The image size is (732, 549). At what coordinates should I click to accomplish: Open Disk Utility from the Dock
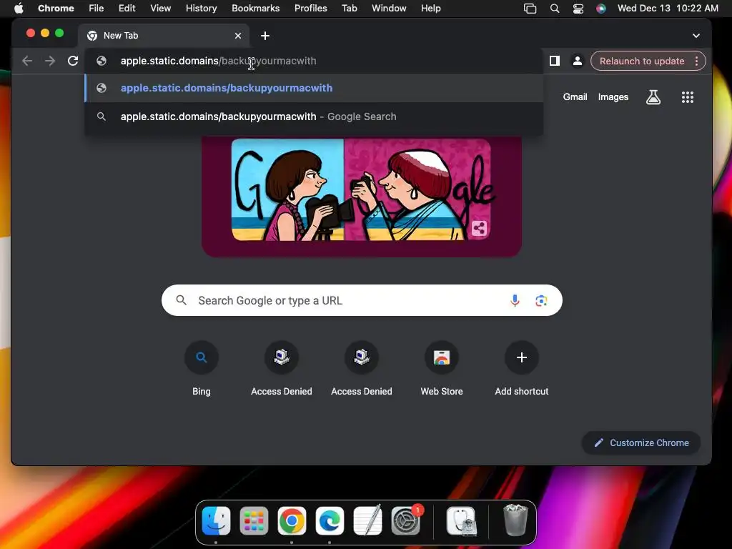click(x=462, y=520)
